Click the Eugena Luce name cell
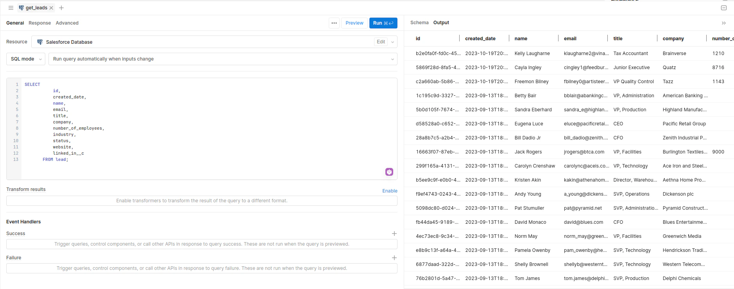Image resolution: width=734 pixels, height=289 pixels. pyautogui.click(x=529, y=124)
